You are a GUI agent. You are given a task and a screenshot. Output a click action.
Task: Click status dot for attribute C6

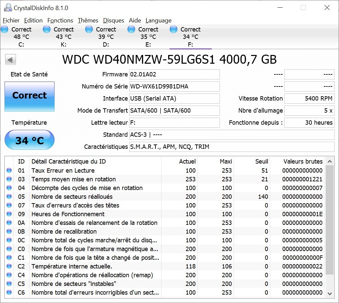[x=9, y=292]
